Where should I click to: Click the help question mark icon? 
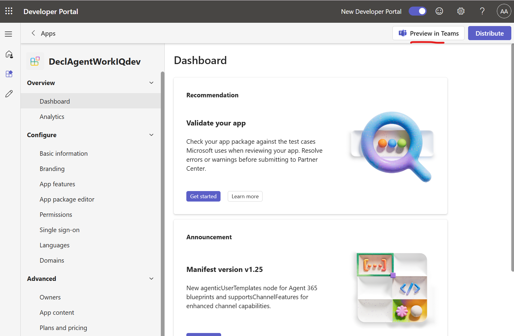pyautogui.click(x=482, y=11)
